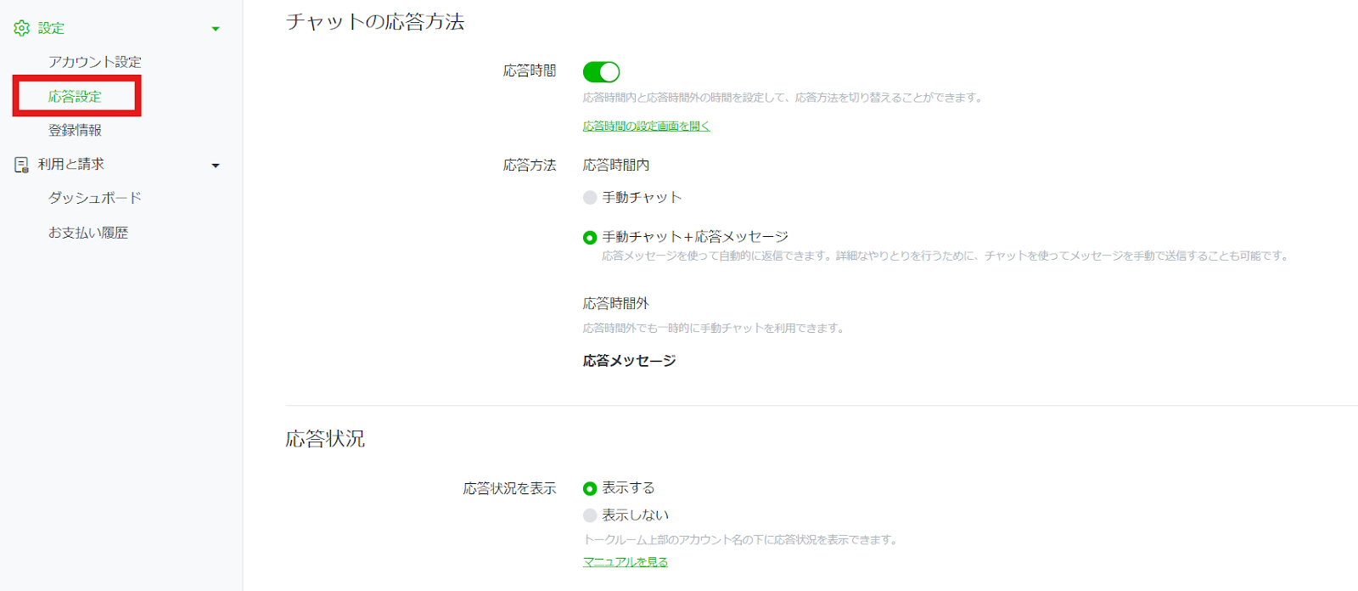Image resolution: width=1358 pixels, height=591 pixels.
Task: Click the invoice icon beside 利用と請求
Action: click(x=21, y=165)
